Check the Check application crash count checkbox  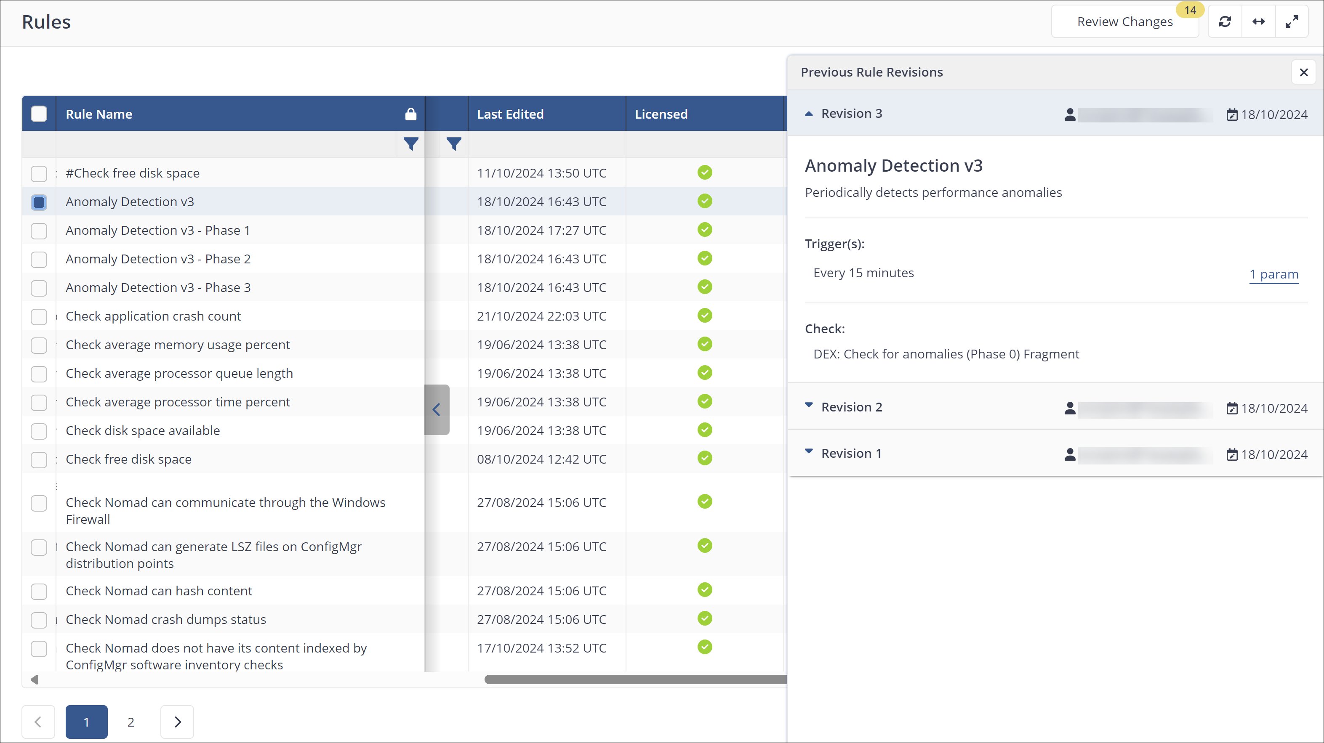39,316
